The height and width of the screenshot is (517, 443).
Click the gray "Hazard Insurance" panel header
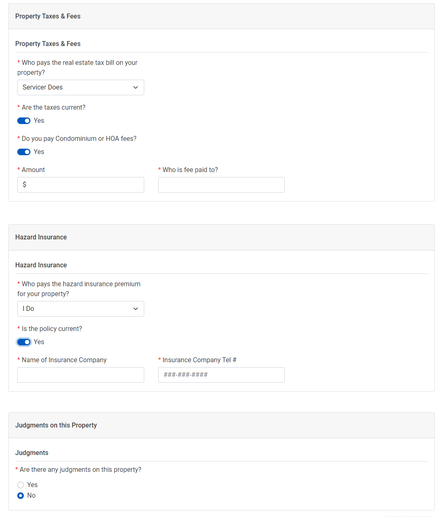221,237
